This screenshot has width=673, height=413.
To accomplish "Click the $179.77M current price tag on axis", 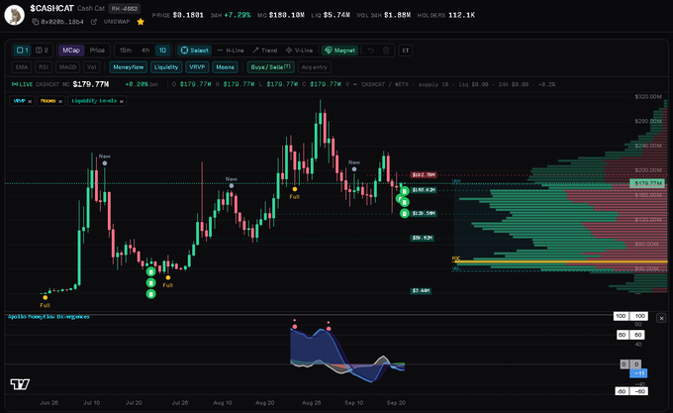I will click(647, 183).
